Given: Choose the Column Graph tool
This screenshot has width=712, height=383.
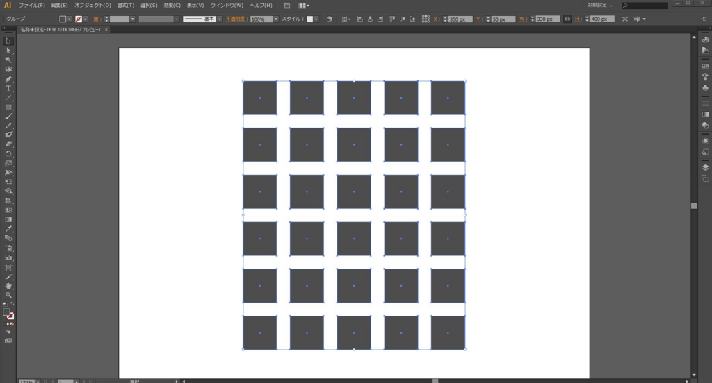Looking at the screenshot, I should click(x=8, y=257).
